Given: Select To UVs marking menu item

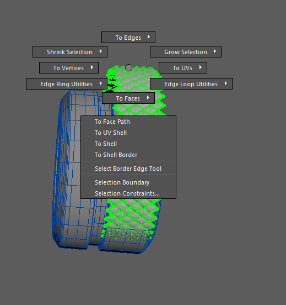Looking at the screenshot, I should [183, 68].
